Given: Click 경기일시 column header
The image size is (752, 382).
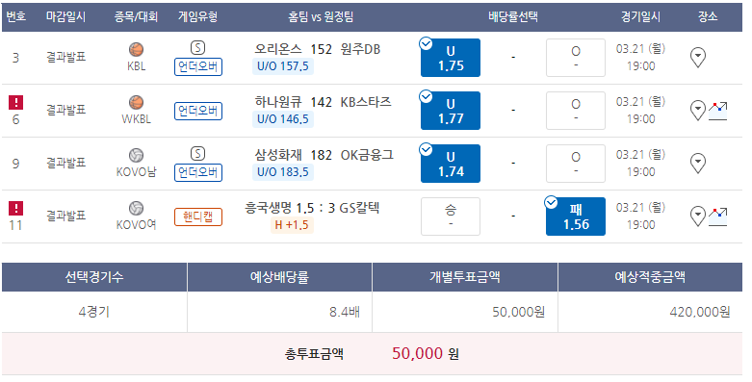Looking at the screenshot, I should click(640, 16).
